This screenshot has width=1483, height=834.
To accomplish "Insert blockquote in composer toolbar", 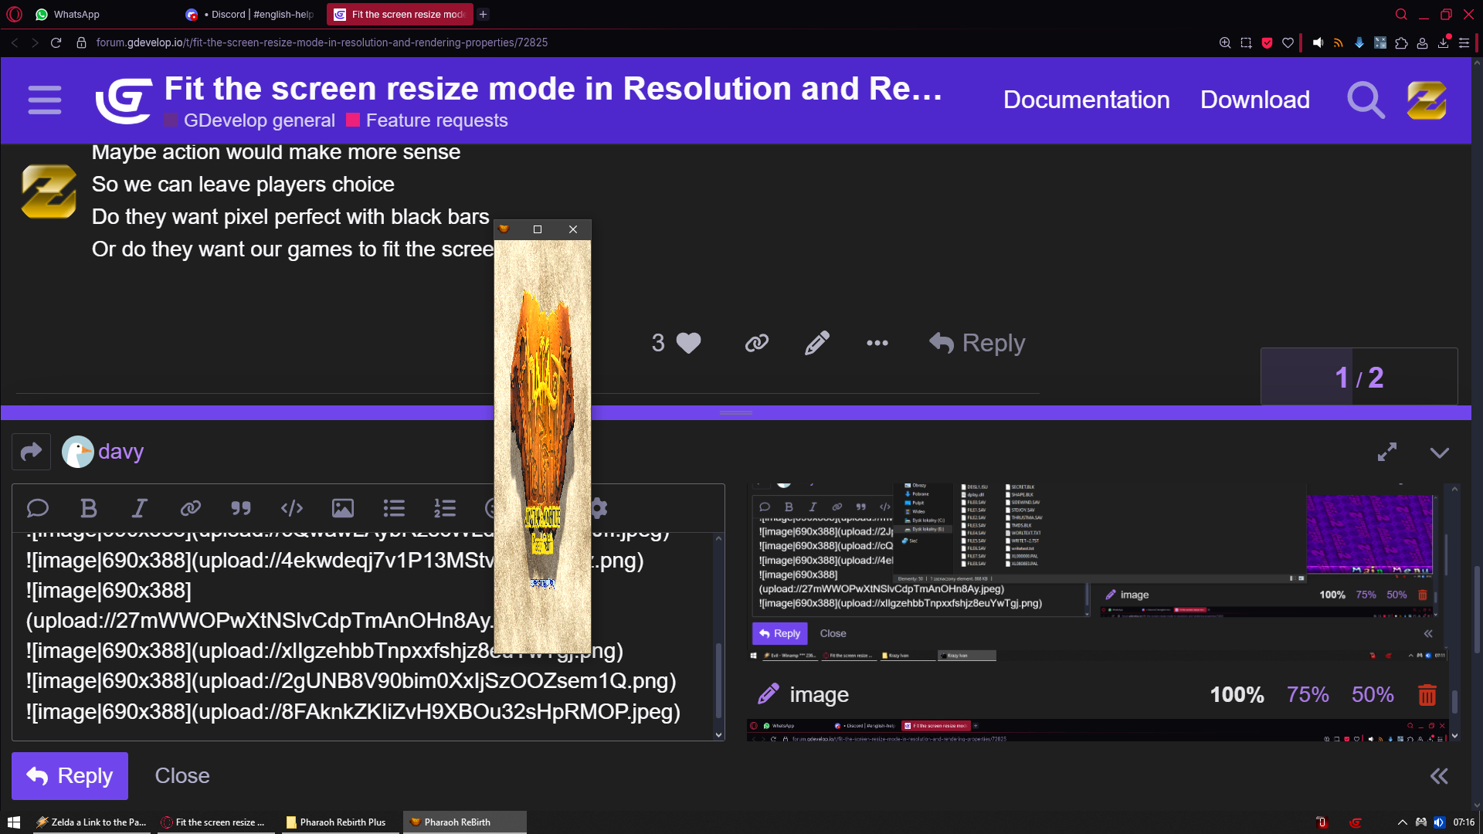I will [241, 508].
